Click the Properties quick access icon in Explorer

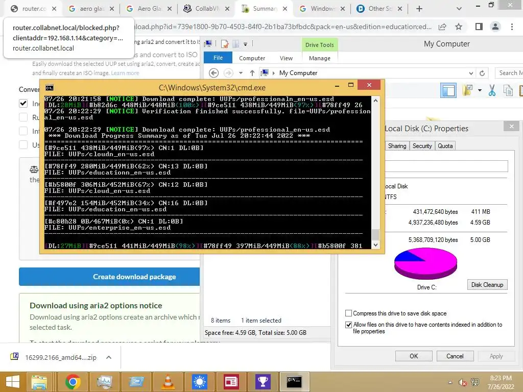click(225, 44)
